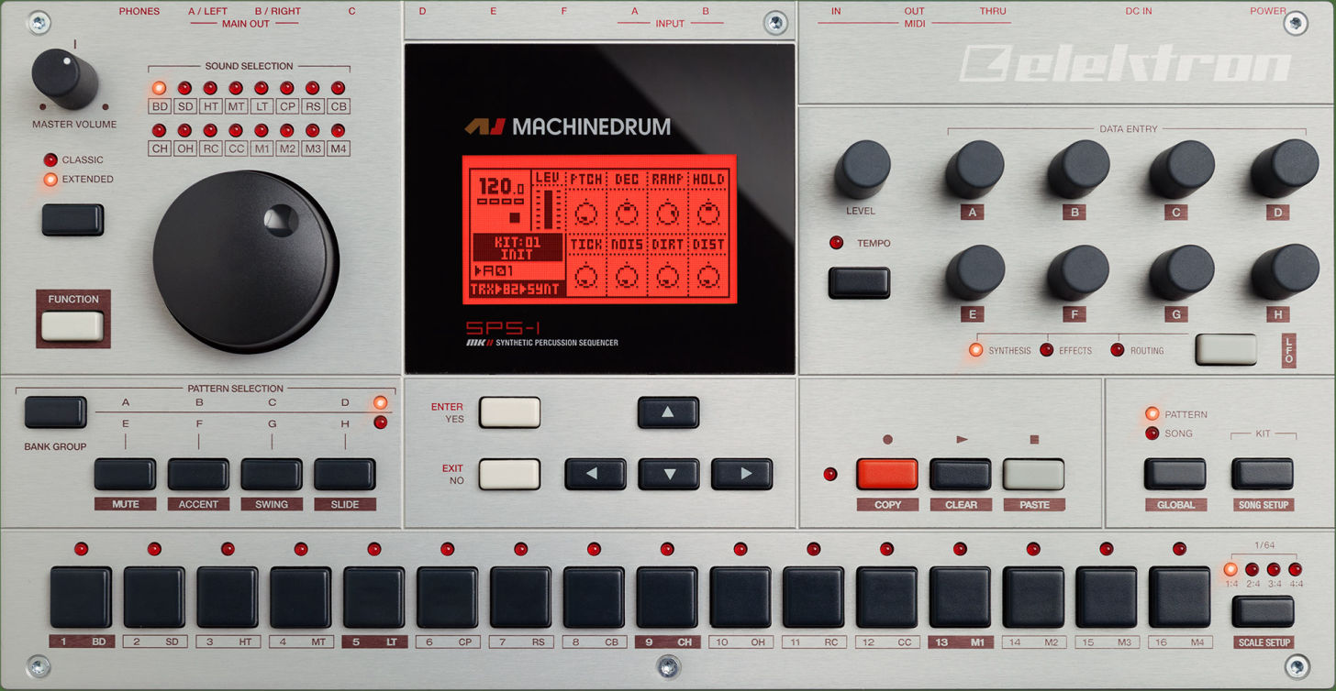
Task: Click data entry knob H
Action: pyautogui.click(x=1286, y=271)
